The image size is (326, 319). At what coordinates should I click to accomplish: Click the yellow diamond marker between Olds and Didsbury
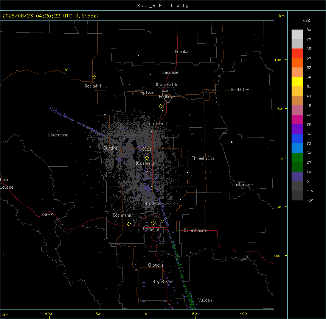coord(147,158)
